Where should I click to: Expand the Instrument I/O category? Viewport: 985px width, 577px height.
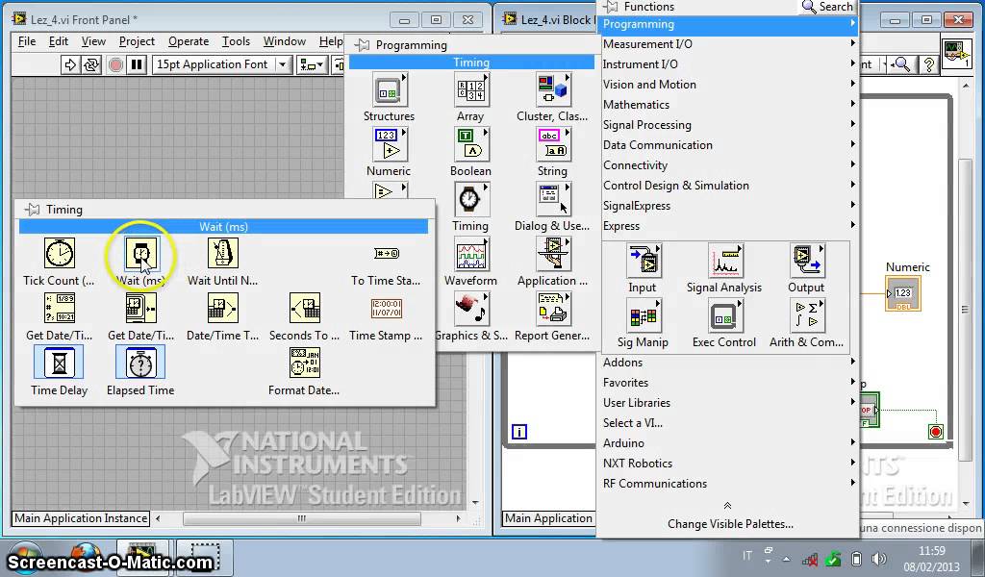(x=729, y=64)
